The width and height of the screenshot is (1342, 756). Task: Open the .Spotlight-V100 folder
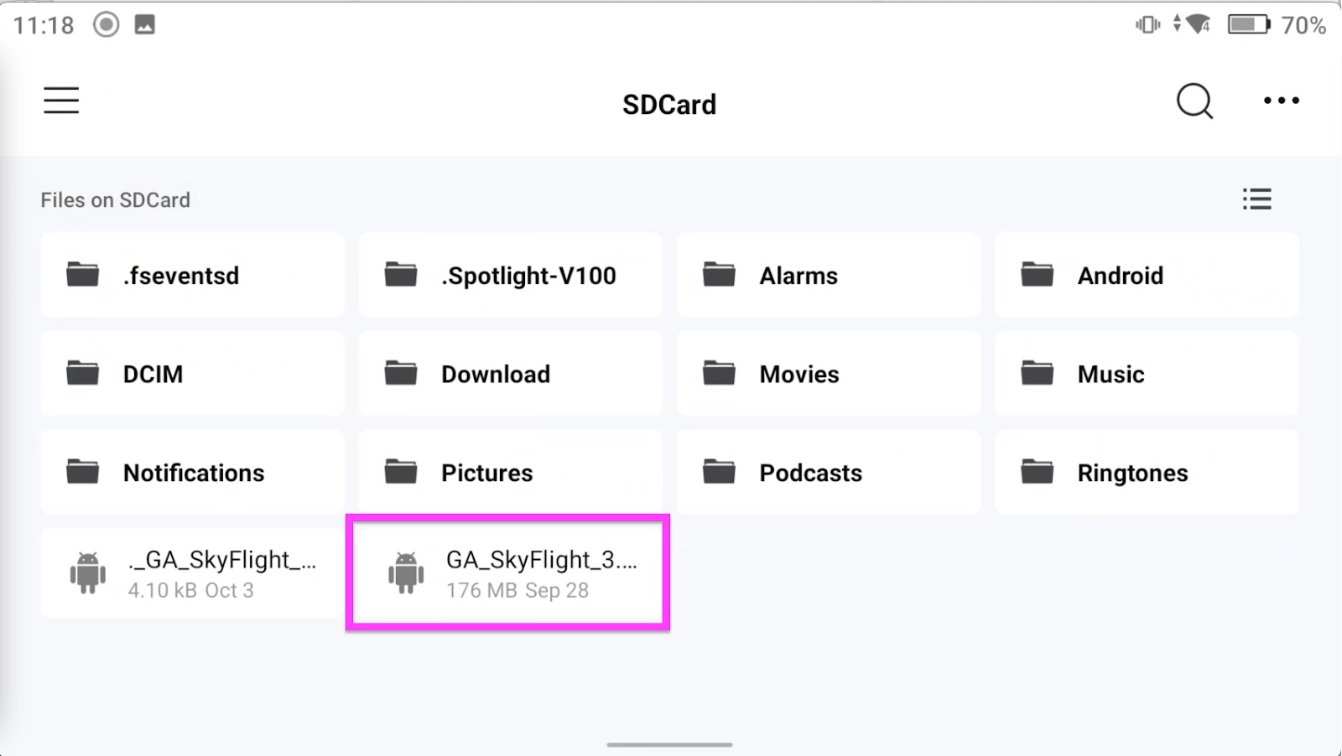click(x=510, y=275)
